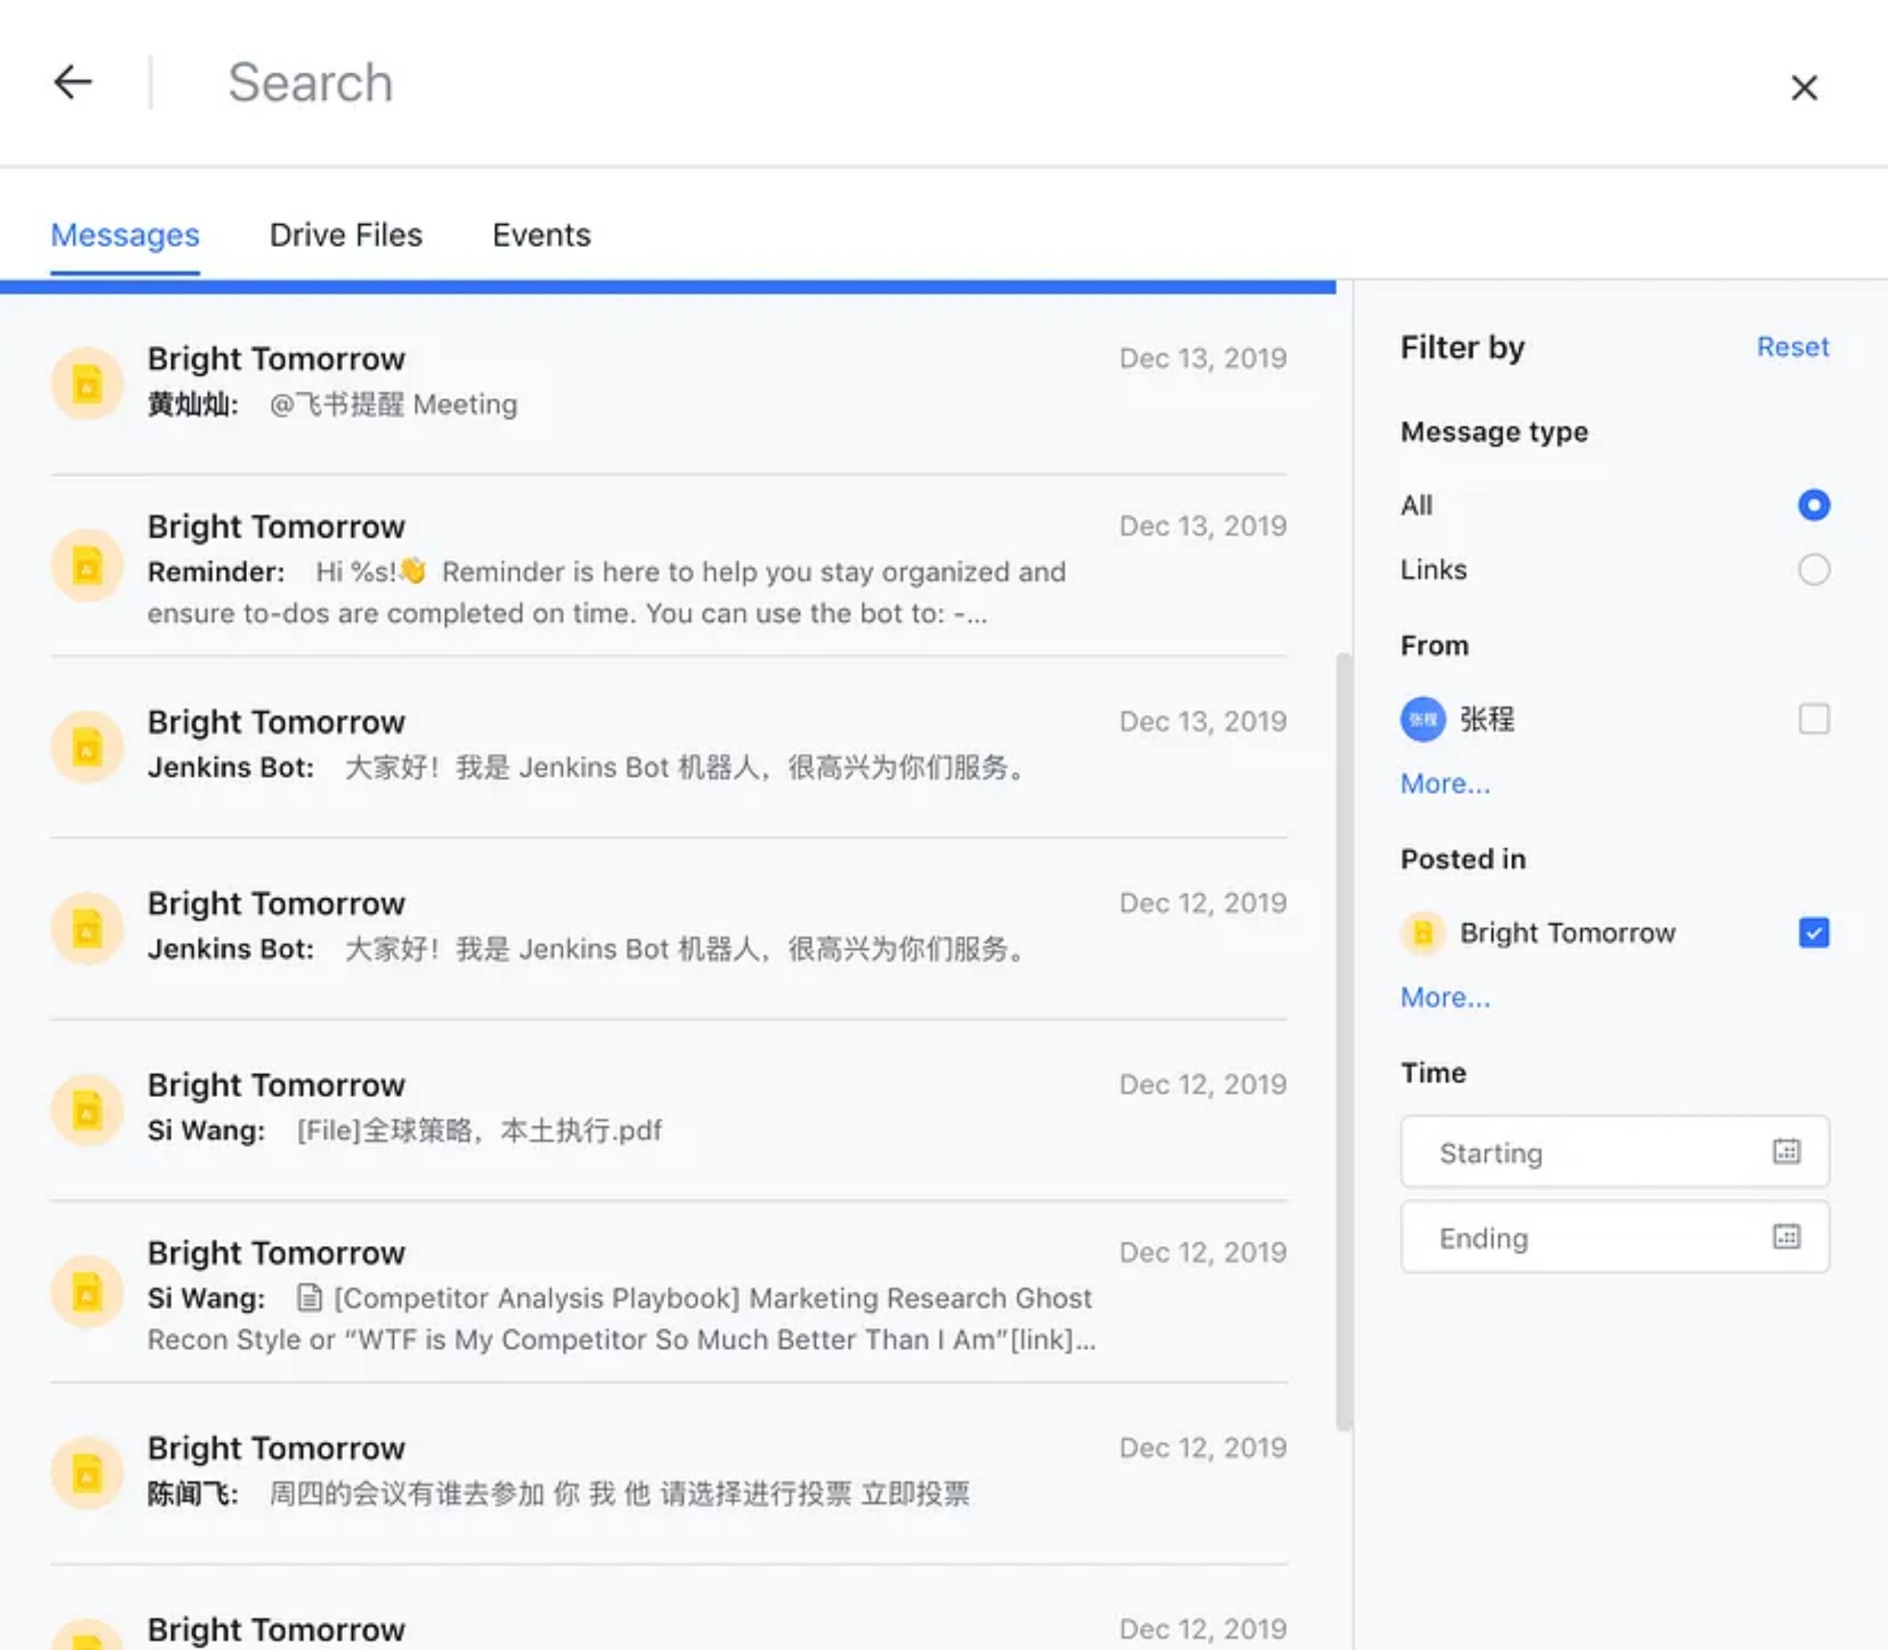The image size is (1888, 1650).
Task: Click the results list scrollbar
Action: pyautogui.click(x=1344, y=1040)
